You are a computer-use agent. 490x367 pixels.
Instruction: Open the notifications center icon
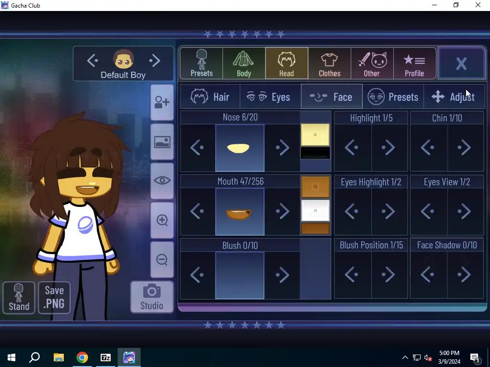[x=475, y=357]
